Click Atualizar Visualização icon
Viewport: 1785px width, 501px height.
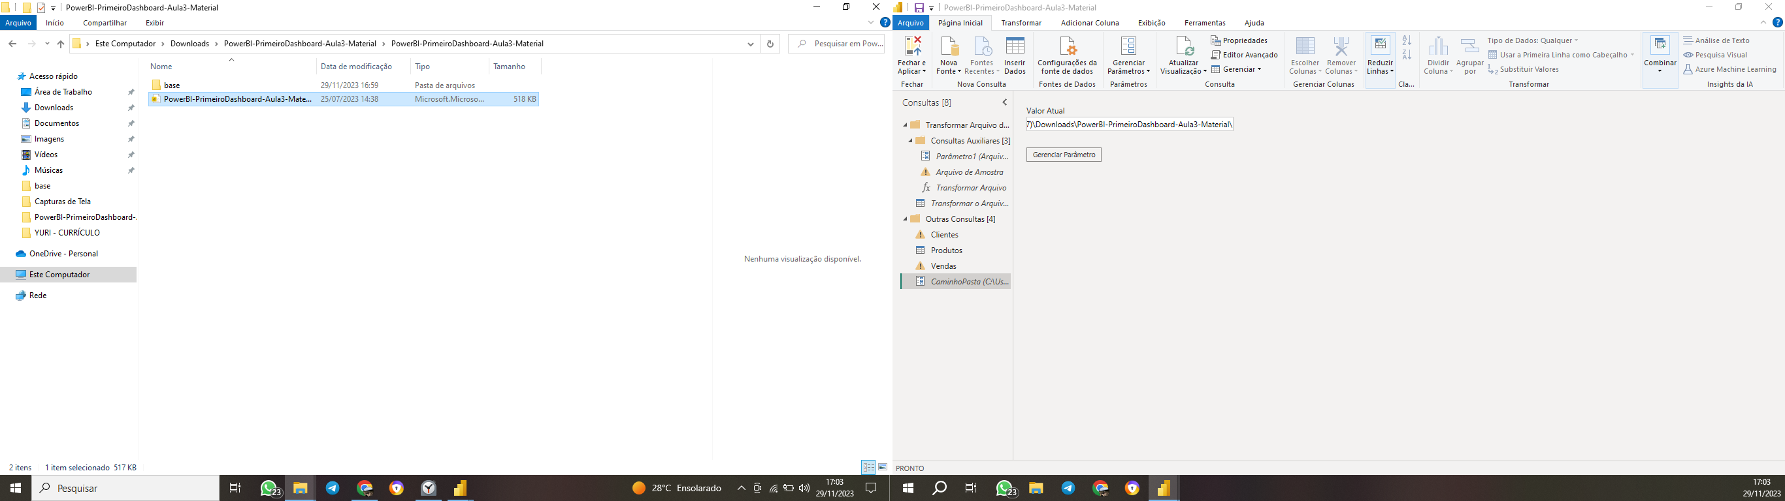pyautogui.click(x=1183, y=47)
